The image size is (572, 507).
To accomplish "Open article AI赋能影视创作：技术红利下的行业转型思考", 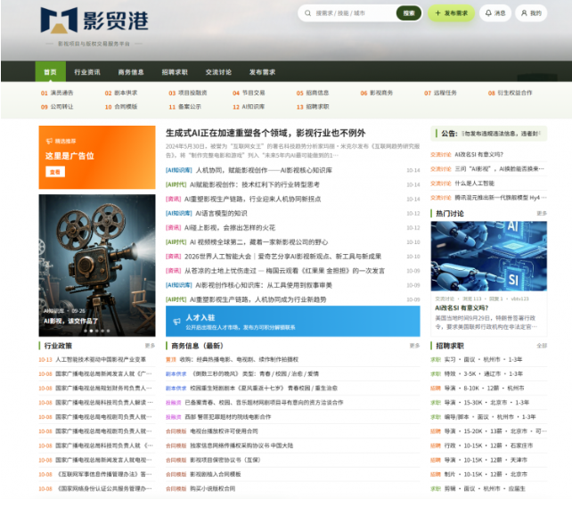I will point(255,184).
